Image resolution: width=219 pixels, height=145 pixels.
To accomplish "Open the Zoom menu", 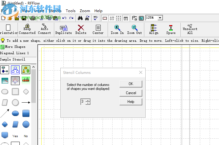I will 85,11.
